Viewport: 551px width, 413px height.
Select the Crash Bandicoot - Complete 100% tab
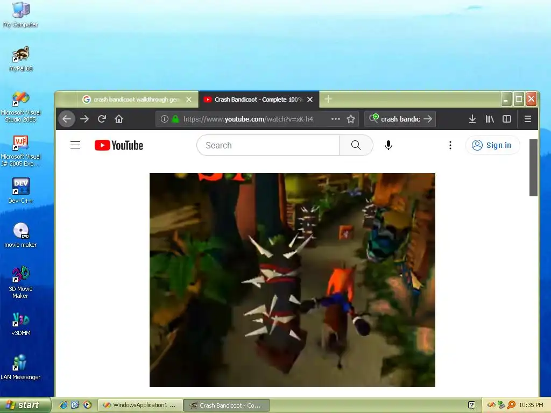(259, 99)
